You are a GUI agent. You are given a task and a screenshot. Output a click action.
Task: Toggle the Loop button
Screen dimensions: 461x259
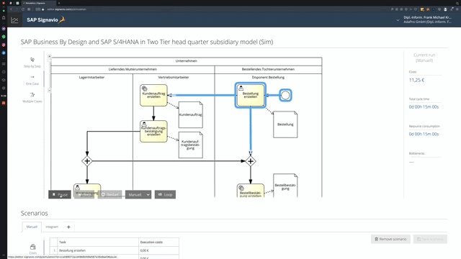pos(165,194)
